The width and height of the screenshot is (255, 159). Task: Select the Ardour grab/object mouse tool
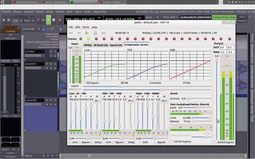click(x=43, y=29)
